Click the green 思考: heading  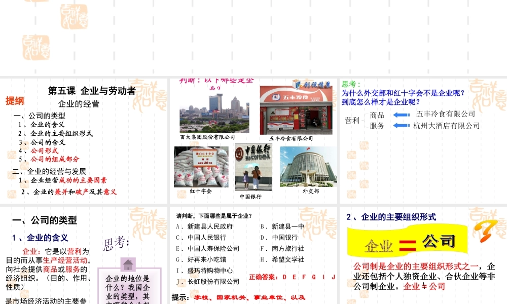(x=351, y=84)
